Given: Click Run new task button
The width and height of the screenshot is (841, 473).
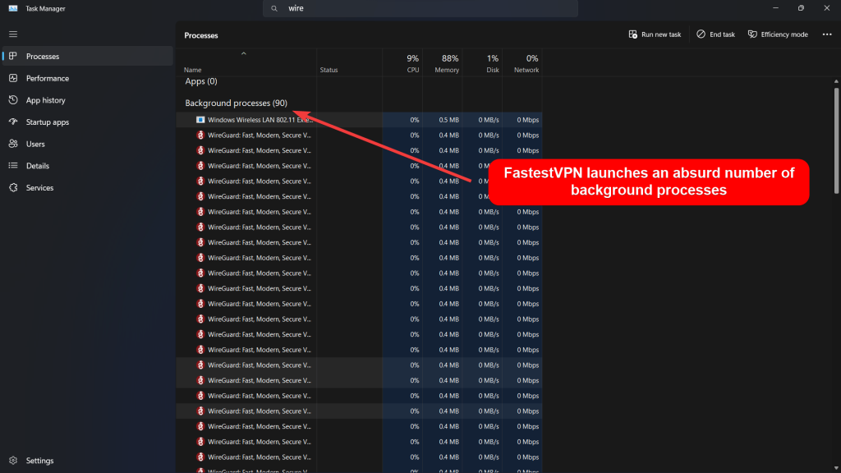Looking at the screenshot, I should coord(655,34).
